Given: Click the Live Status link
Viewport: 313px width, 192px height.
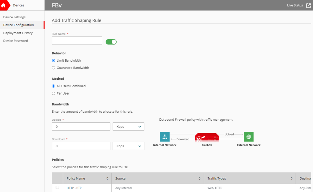Looking at the screenshot, I should coord(295,5).
